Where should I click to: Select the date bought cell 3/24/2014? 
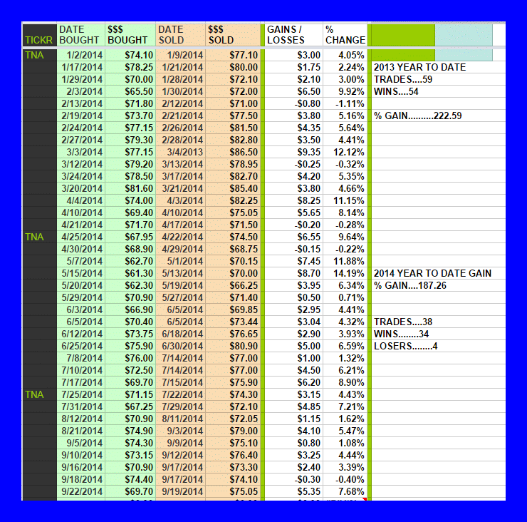point(80,176)
